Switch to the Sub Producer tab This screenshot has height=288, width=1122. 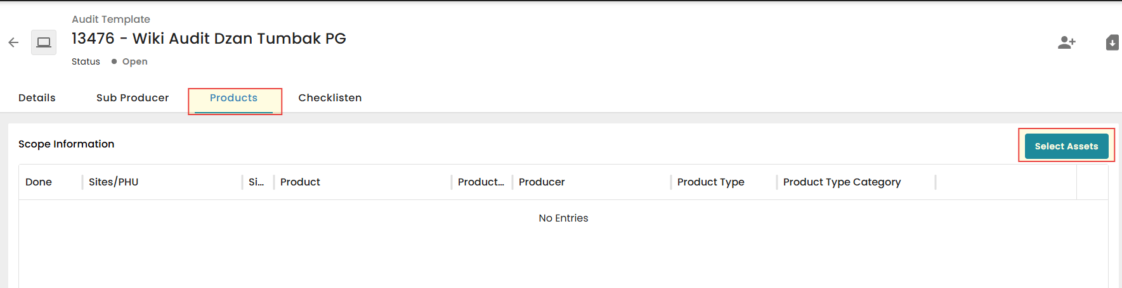[133, 97]
